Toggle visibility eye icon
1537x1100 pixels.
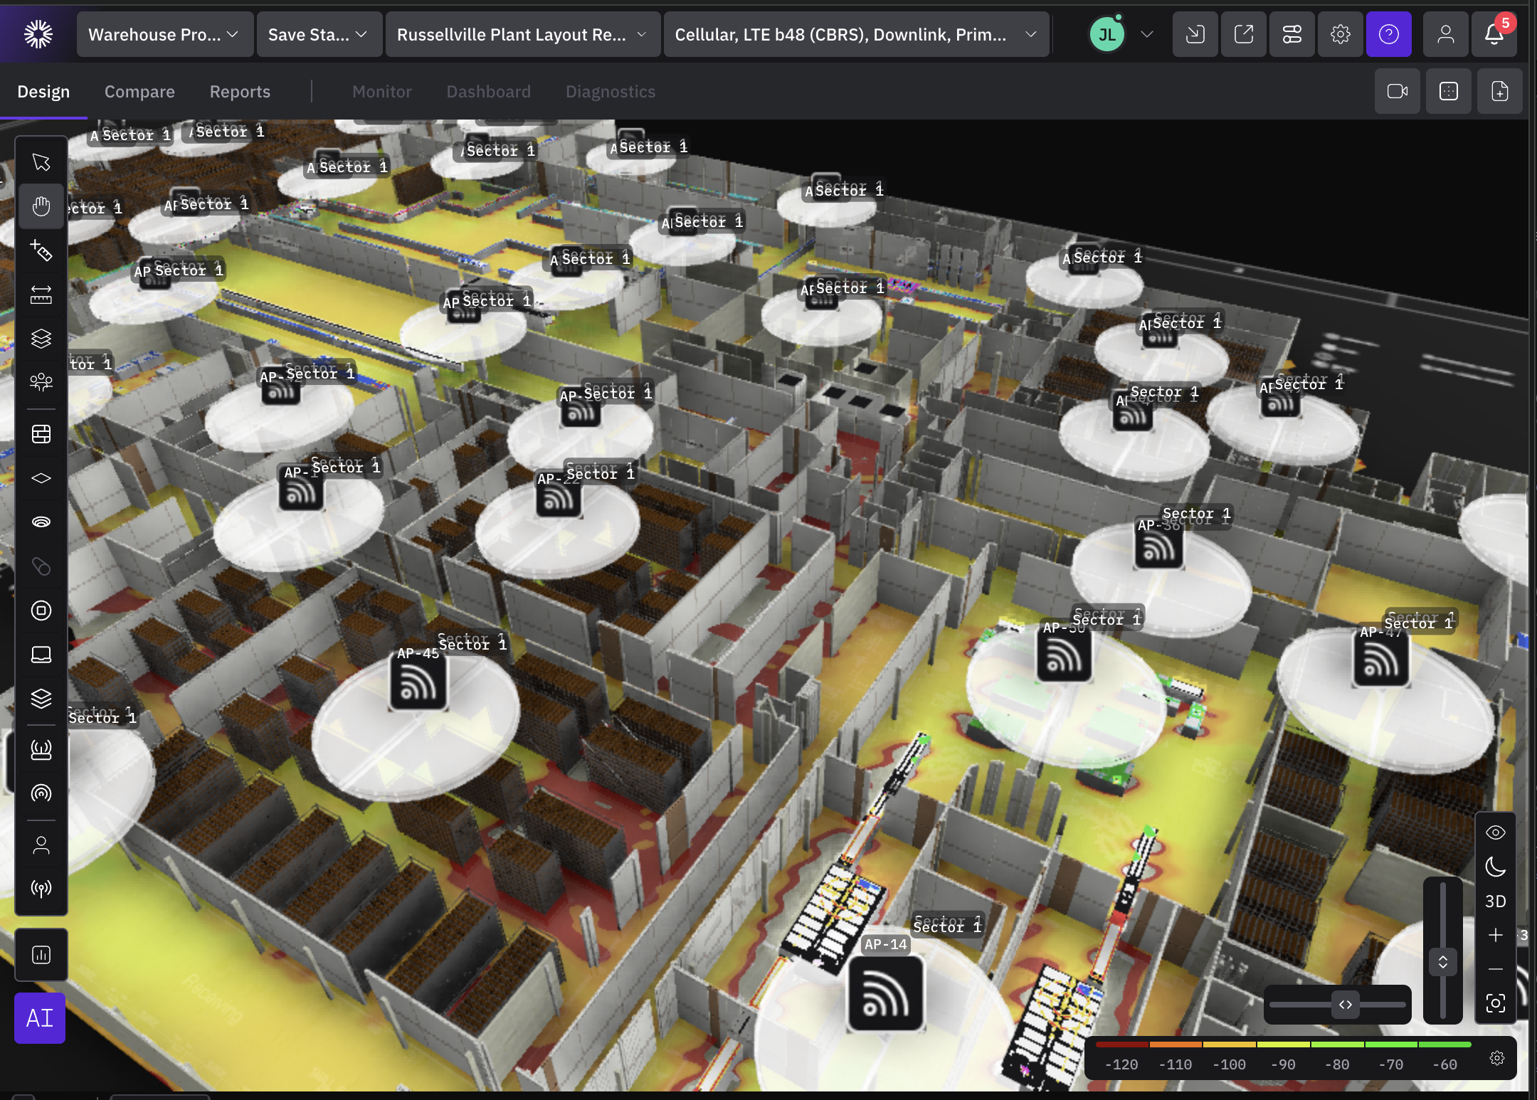(x=1495, y=832)
